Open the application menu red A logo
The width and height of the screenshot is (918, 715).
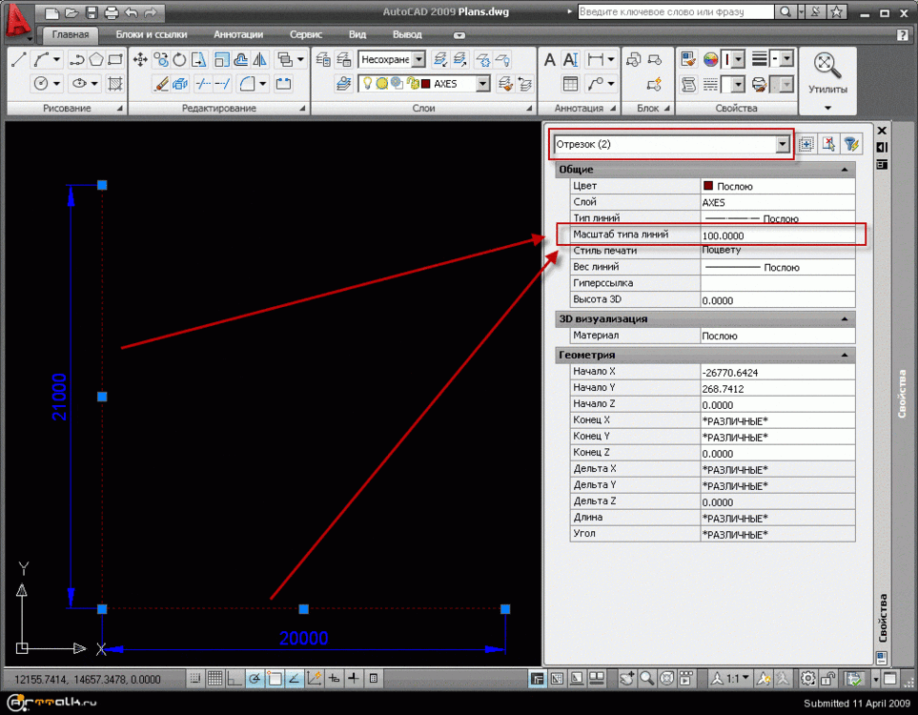coord(18,22)
